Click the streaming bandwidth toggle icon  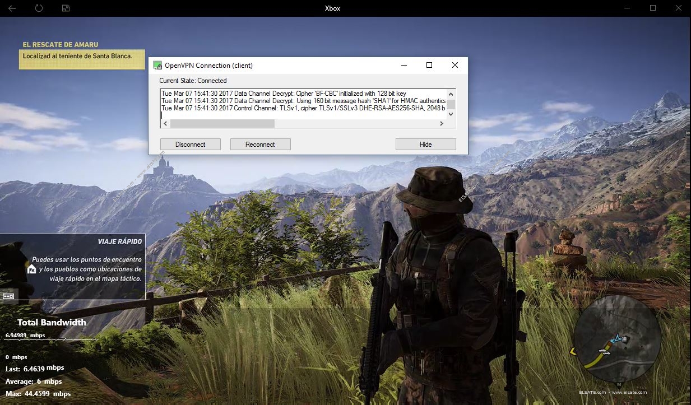[x=8, y=296]
